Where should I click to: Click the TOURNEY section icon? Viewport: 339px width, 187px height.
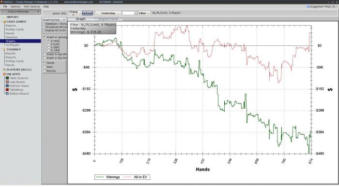[x=4, y=49]
